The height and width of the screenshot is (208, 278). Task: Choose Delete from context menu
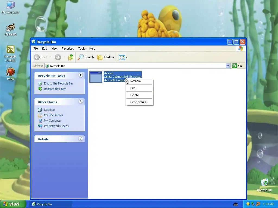pos(139,95)
